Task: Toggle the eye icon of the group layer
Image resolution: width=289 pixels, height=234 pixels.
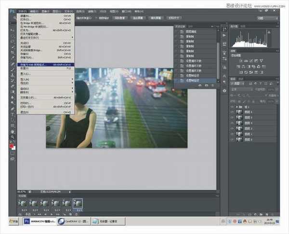Action: pos(232,106)
